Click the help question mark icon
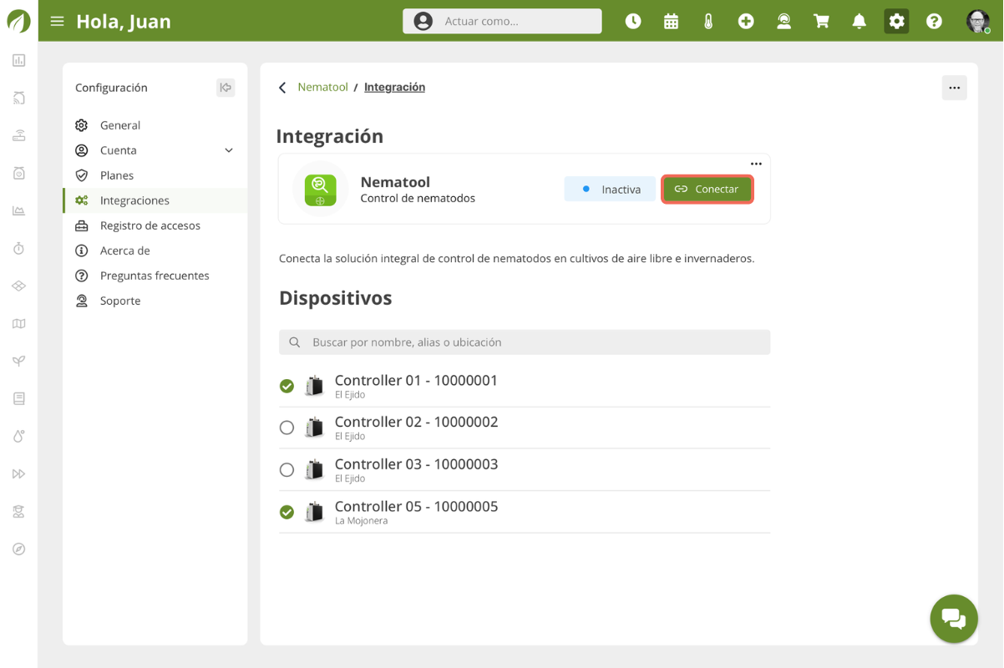This screenshot has height=668, width=1004. 934,21
